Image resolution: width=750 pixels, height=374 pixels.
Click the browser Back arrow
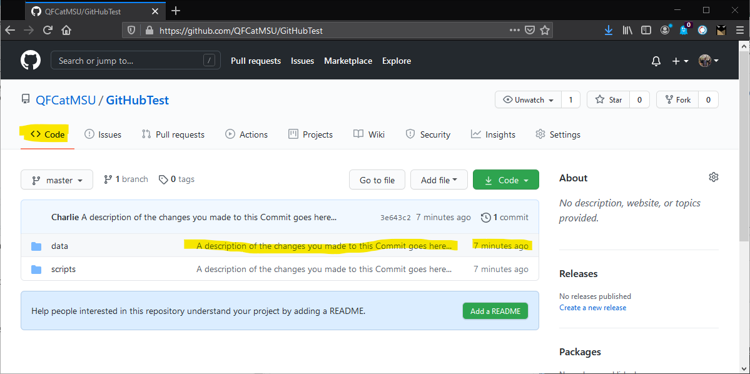(10, 30)
